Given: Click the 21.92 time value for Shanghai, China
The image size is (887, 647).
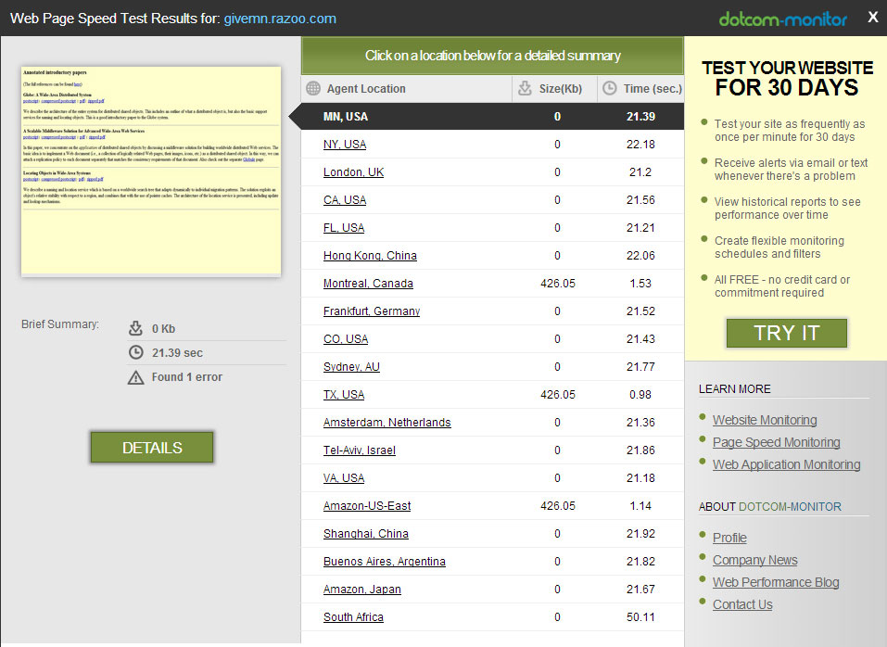Looking at the screenshot, I should tap(640, 533).
